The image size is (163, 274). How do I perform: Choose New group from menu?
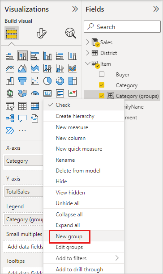84,236
